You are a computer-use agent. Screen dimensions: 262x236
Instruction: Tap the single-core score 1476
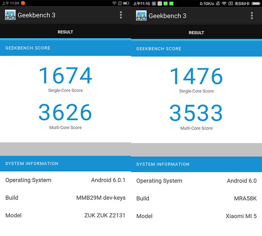196,76
